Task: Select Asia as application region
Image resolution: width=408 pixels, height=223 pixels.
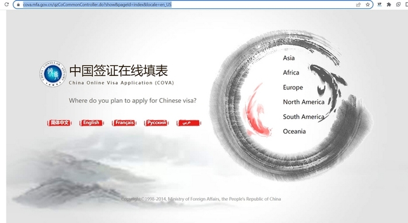Action: (x=289, y=58)
